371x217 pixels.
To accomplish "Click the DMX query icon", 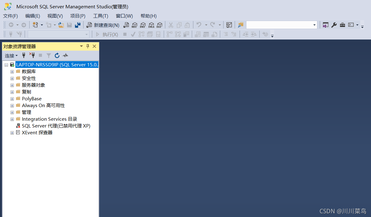I will (143, 25).
